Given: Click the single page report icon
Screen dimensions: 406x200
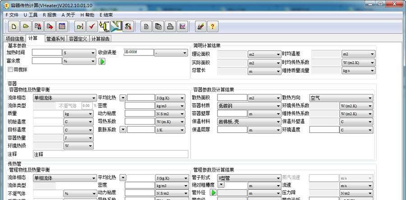Looking at the screenshot, I should [x=146, y=27].
